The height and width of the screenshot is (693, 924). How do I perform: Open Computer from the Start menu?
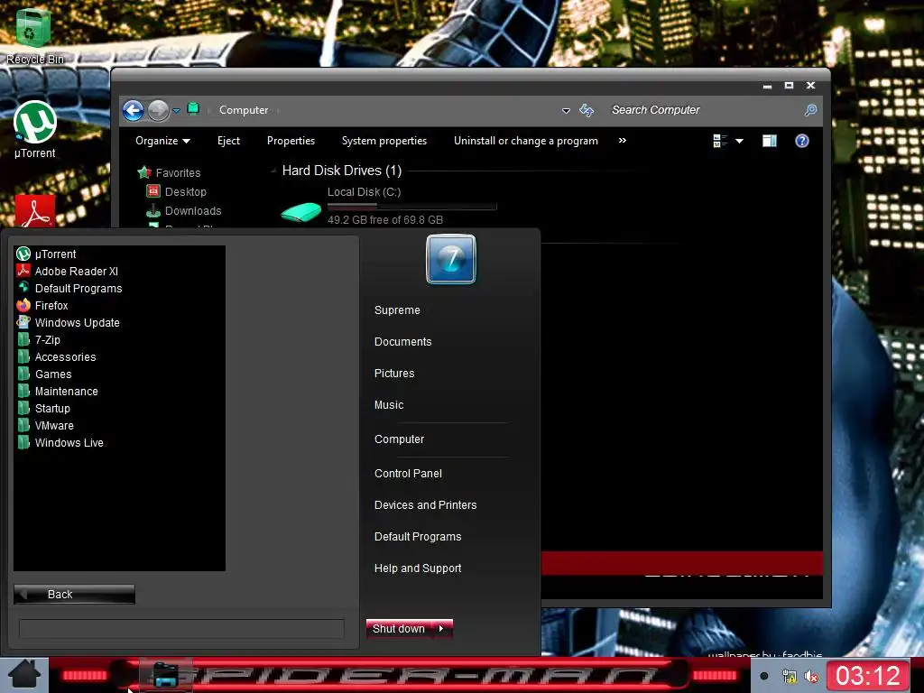pyautogui.click(x=399, y=439)
